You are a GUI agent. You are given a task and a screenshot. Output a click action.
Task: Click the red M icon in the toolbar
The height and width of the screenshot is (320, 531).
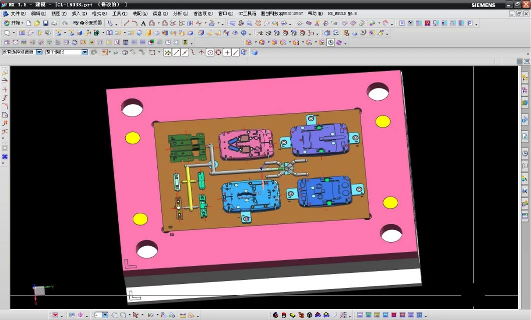pyautogui.click(x=117, y=42)
